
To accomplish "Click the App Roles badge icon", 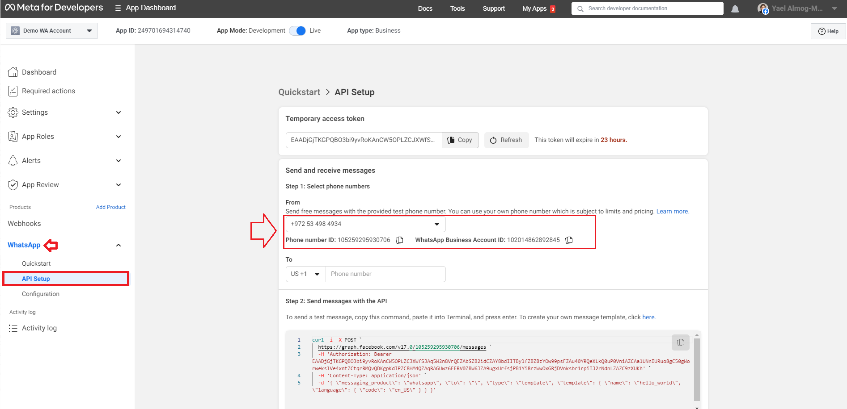I will tap(13, 137).
